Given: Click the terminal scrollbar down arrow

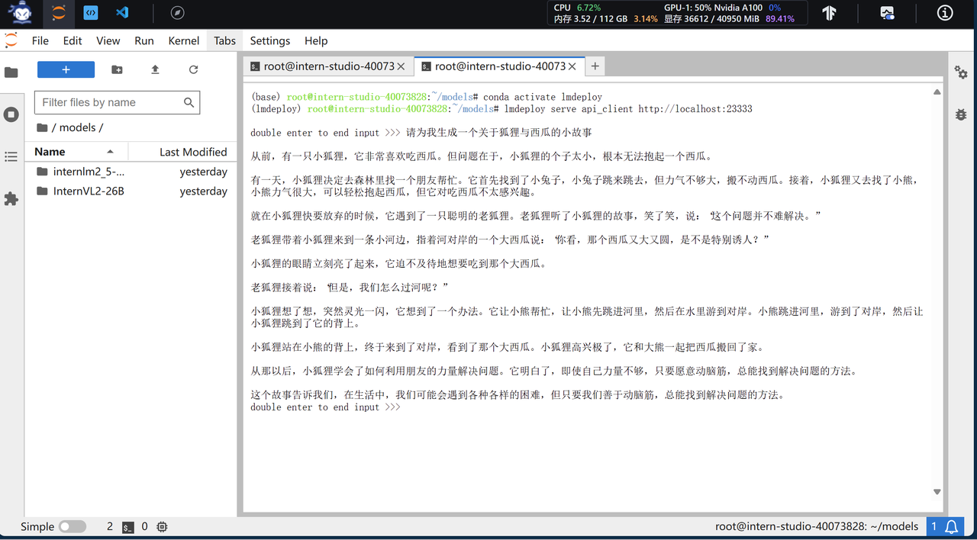Looking at the screenshot, I should point(937,492).
